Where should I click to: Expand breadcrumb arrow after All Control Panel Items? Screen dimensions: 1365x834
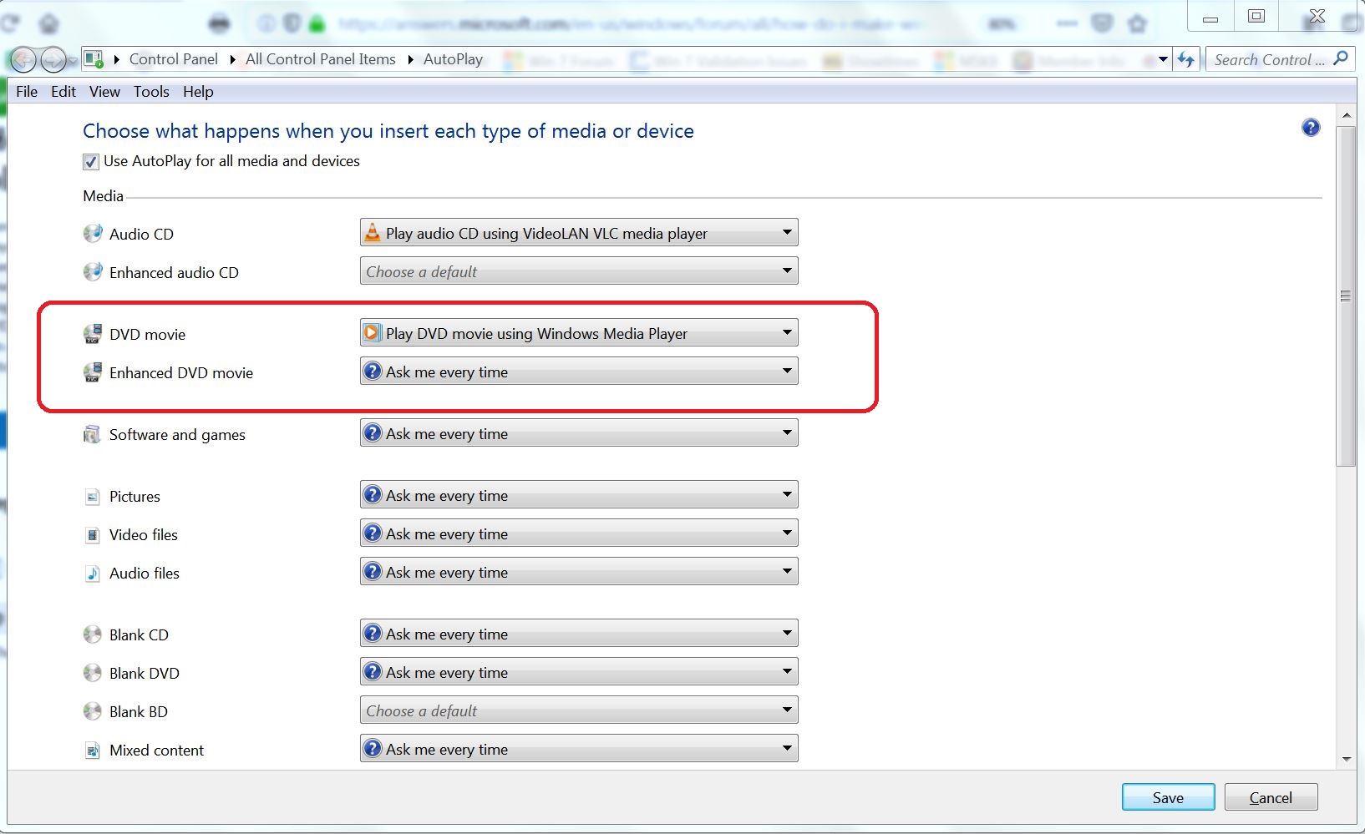tap(410, 59)
